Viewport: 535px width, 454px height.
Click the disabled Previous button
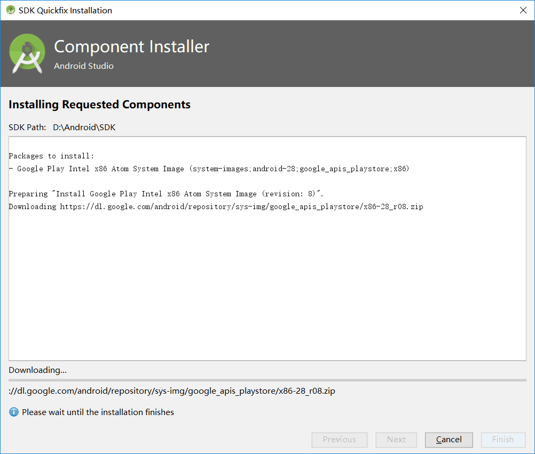pos(340,440)
